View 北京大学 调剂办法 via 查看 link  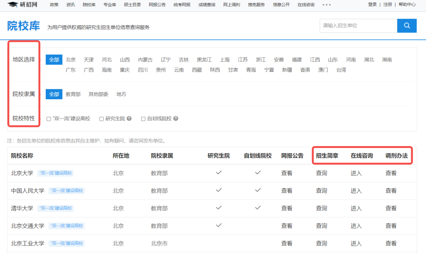click(x=390, y=173)
